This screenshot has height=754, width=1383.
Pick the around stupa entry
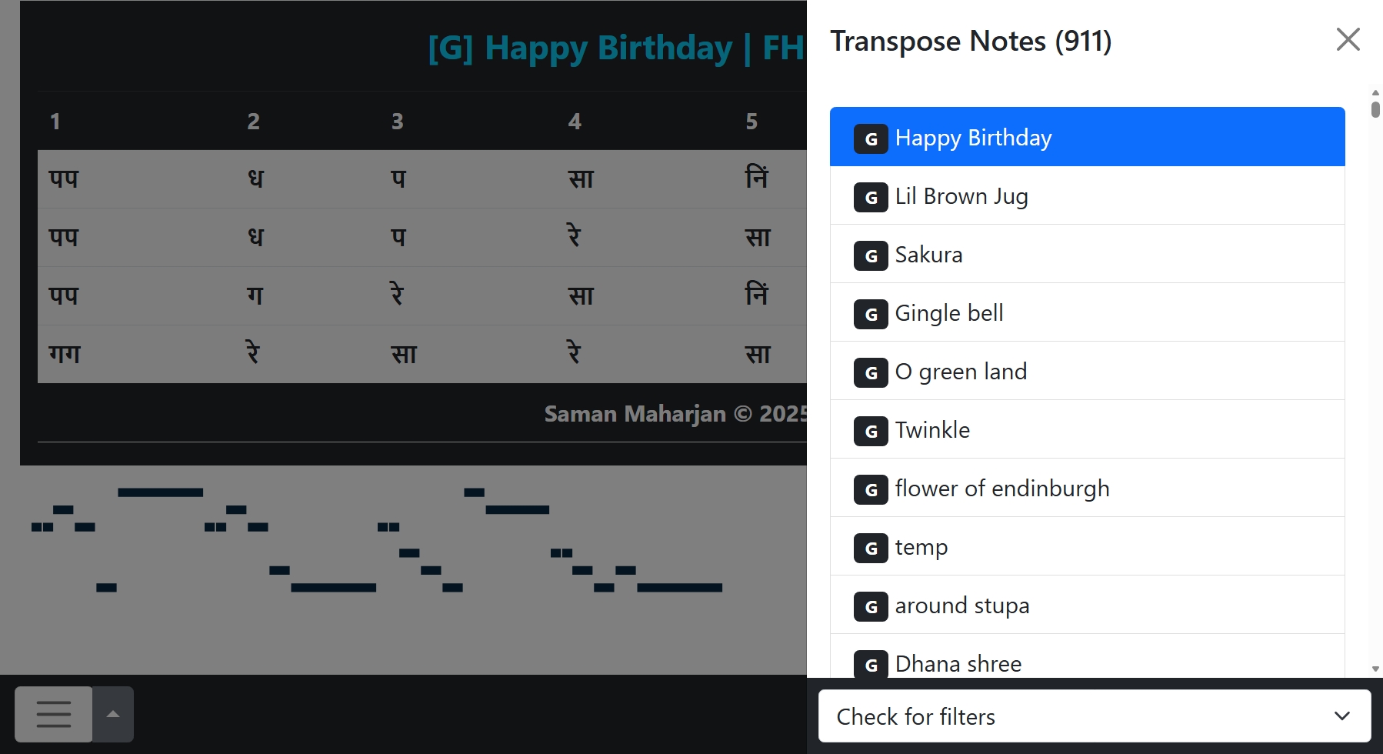[961, 606]
